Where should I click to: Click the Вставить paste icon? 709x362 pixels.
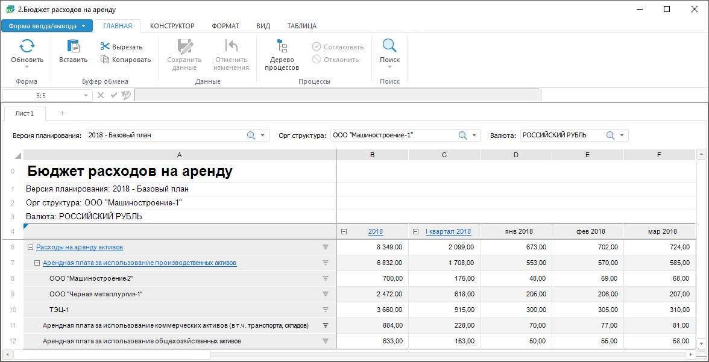73,46
